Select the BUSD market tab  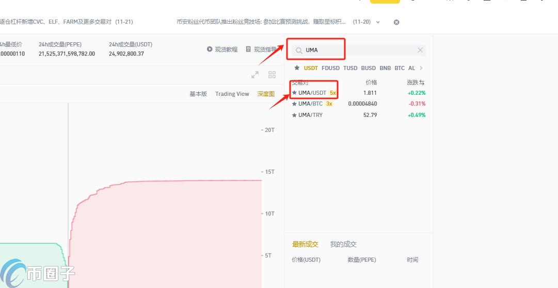pyautogui.click(x=369, y=68)
